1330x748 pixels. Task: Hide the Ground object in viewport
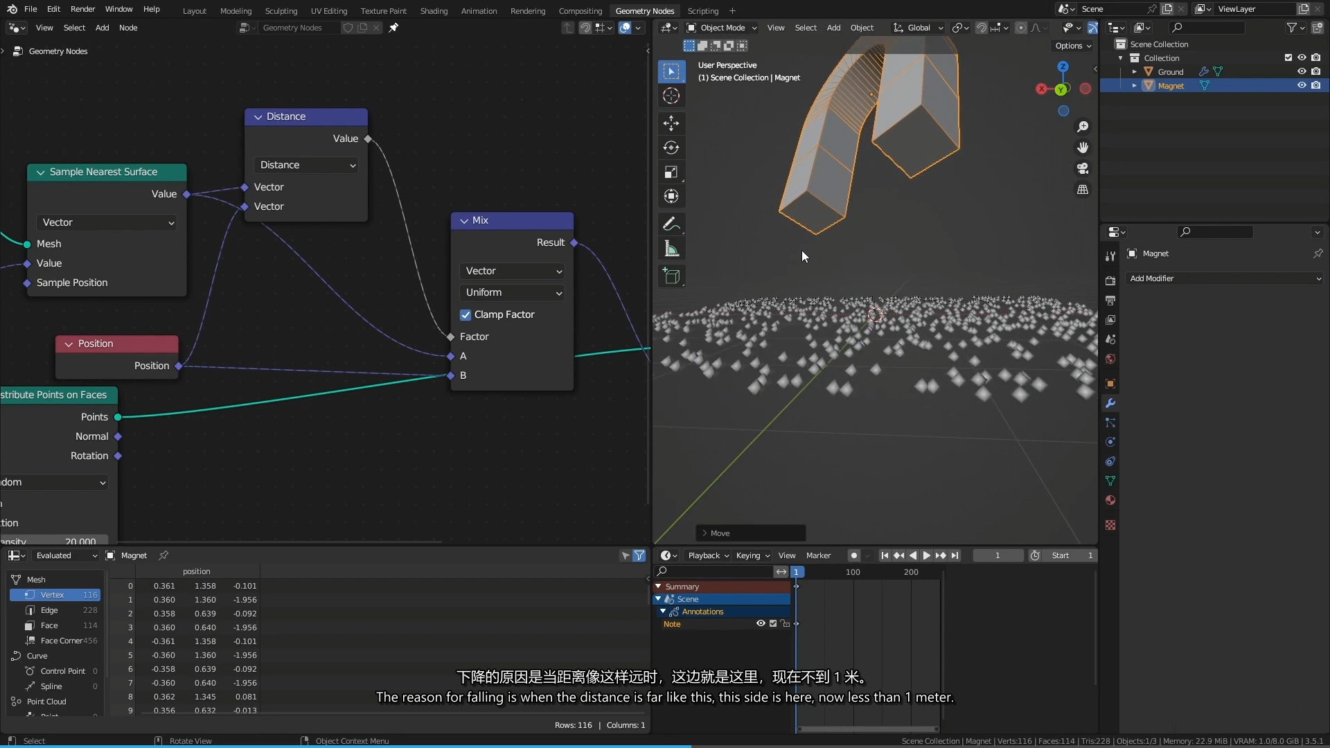(1302, 71)
